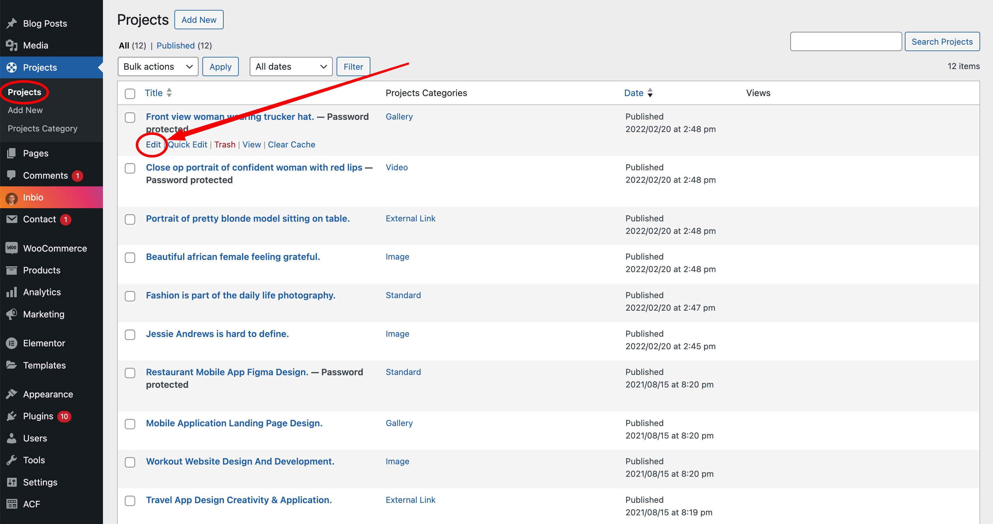Click the Pages icon in the sidebar
993x524 pixels.
click(12, 153)
